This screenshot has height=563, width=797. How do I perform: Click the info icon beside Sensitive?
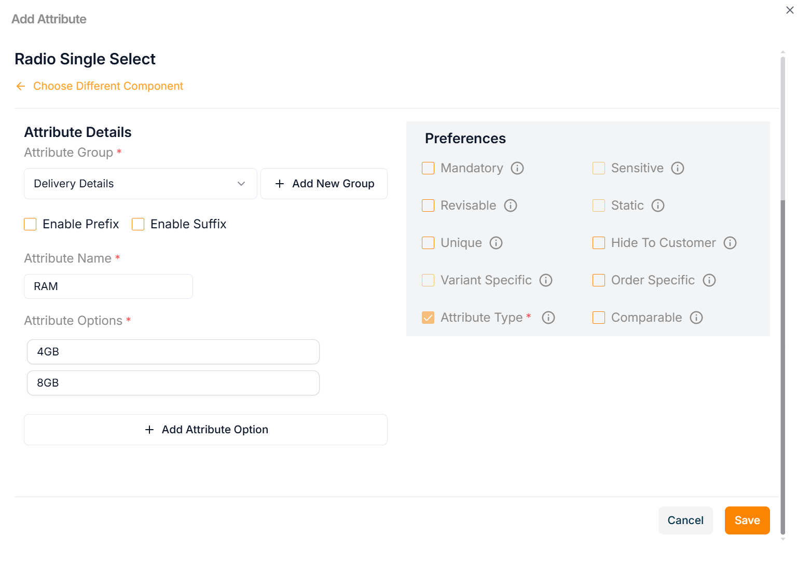click(678, 168)
